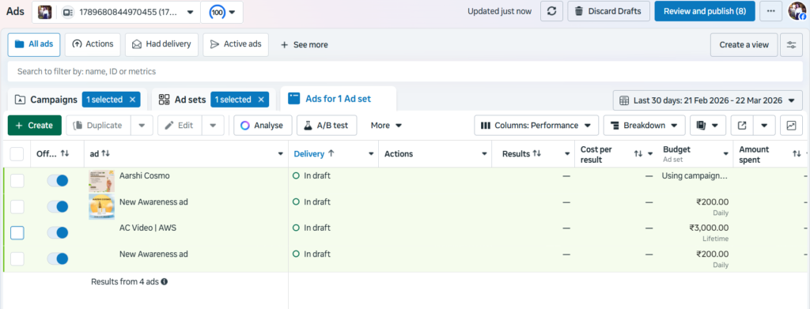Select the Actions view filter

click(x=93, y=44)
